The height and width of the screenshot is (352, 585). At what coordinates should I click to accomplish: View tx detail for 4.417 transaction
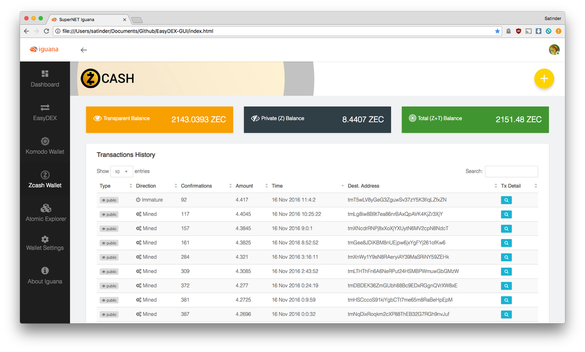506,200
